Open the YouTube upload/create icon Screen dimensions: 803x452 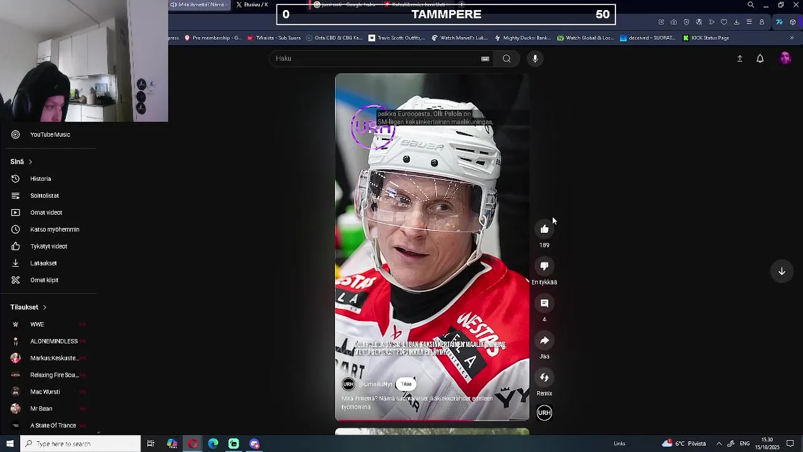pyautogui.click(x=740, y=58)
